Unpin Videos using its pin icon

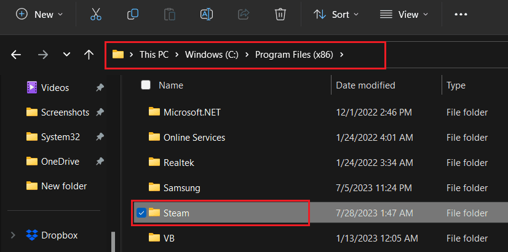(100, 87)
